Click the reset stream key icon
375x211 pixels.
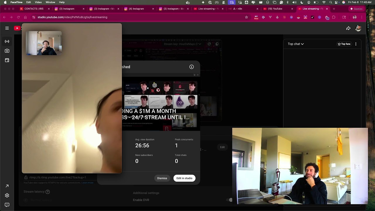click(209, 44)
